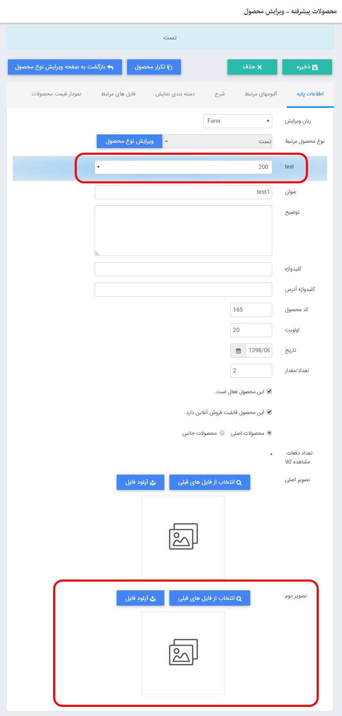
Task: Select the محصولات اصلی radio button
Action: click(x=269, y=433)
